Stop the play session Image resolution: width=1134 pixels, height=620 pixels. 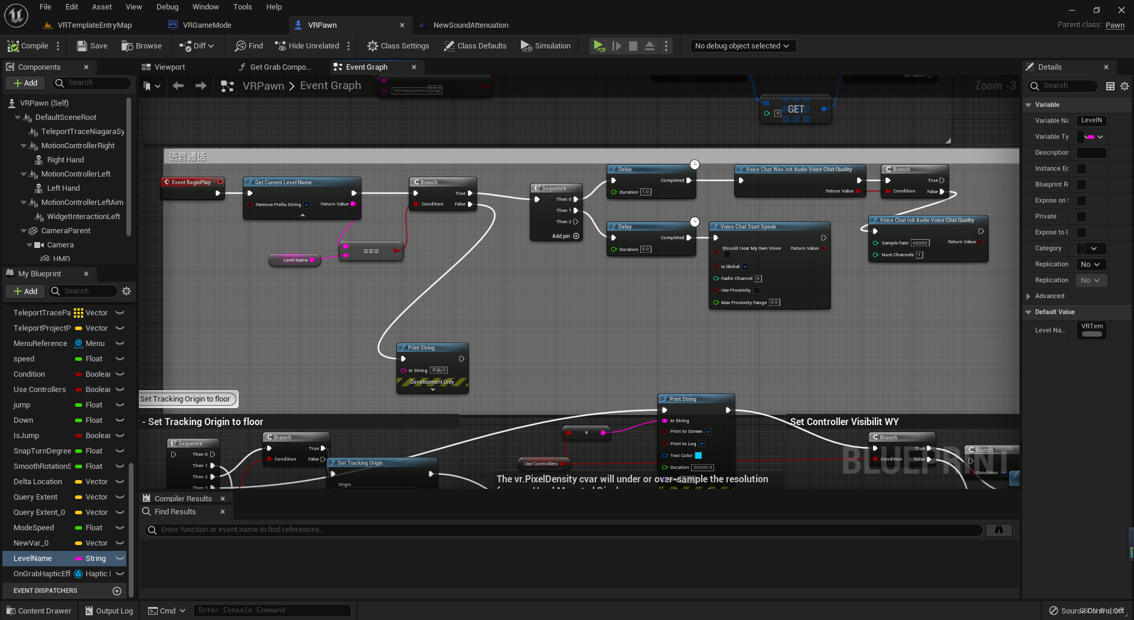coord(633,46)
